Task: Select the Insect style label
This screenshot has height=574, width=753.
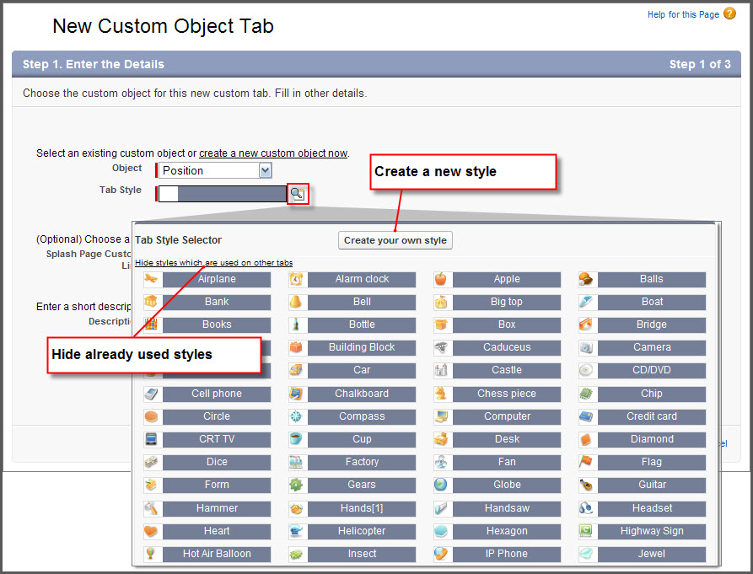Action: coord(362,554)
